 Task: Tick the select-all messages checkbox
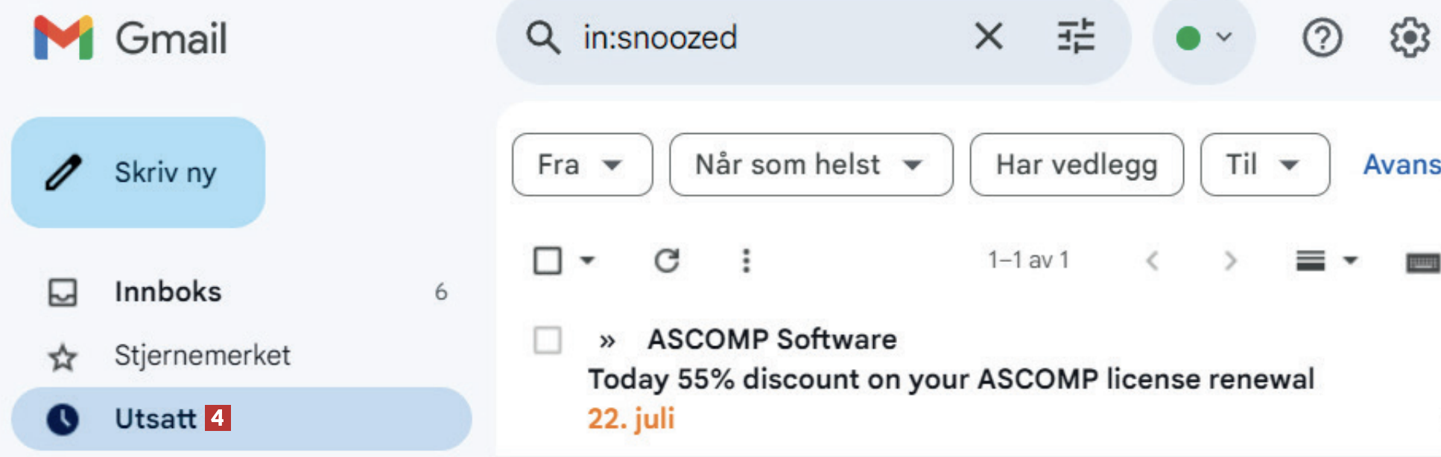point(548,261)
